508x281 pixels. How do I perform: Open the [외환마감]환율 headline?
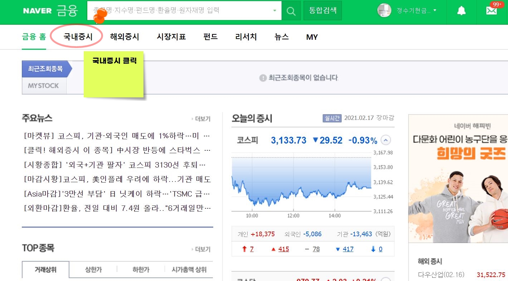[117, 208]
